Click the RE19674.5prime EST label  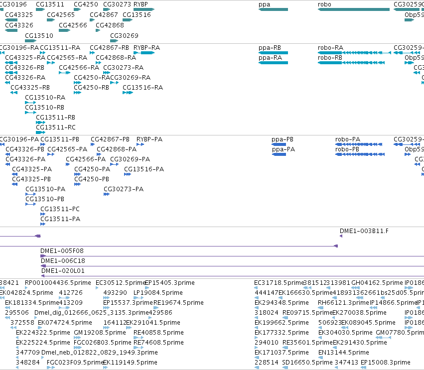coord(178,303)
